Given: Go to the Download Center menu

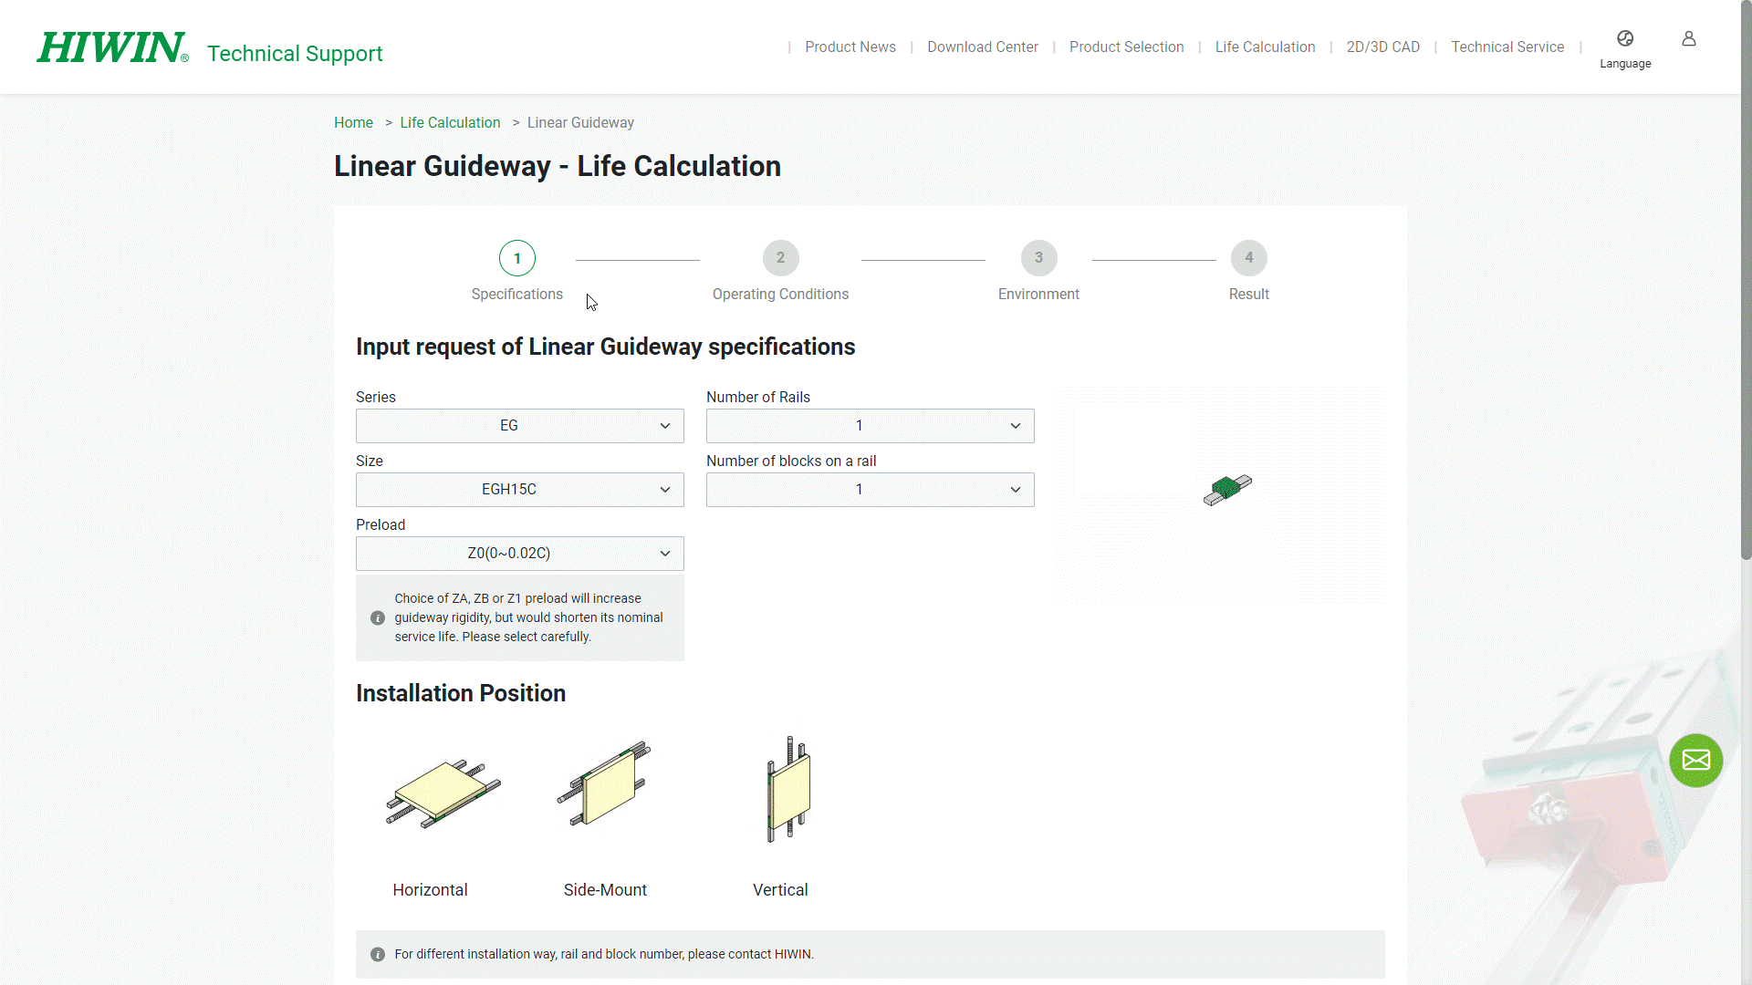Looking at the screenshot, I should pos(982,47).
